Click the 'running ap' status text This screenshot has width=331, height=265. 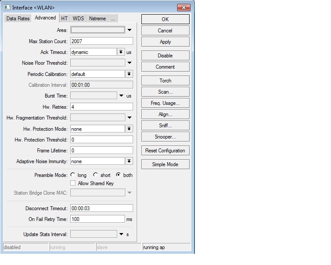(154, 247)
